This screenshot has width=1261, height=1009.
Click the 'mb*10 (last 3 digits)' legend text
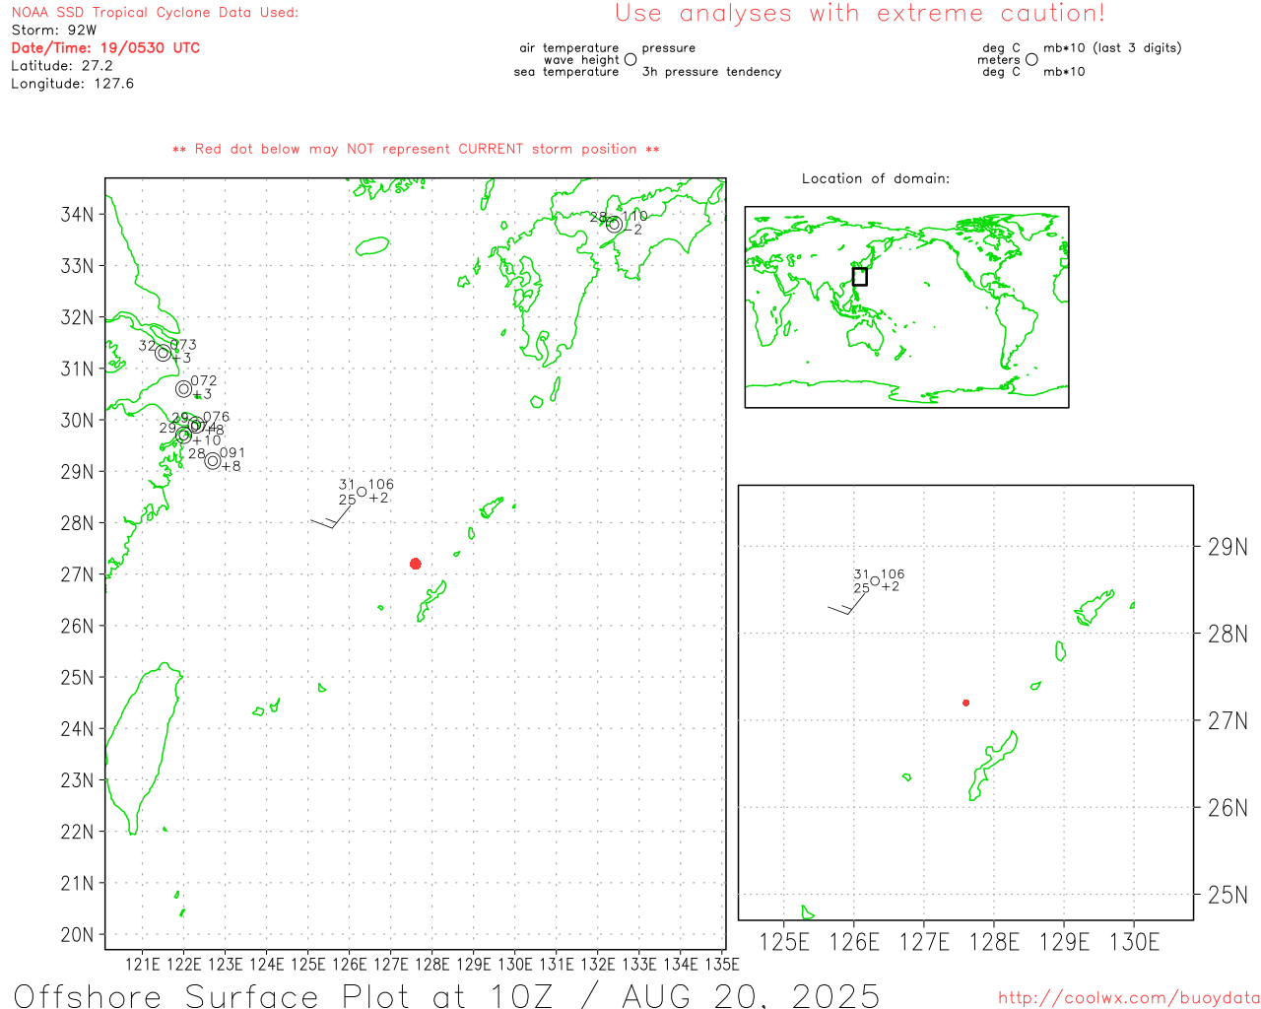[1112, 48]
